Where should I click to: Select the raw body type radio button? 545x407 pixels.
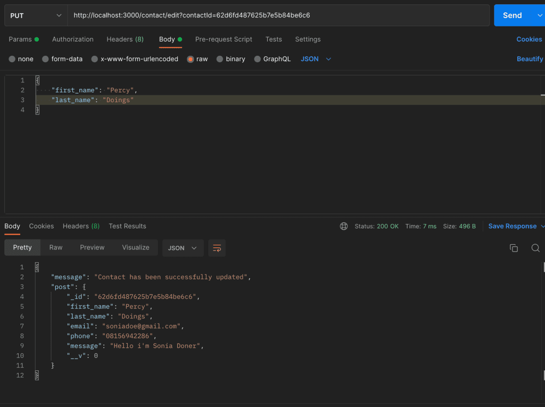tap(190, 59)
